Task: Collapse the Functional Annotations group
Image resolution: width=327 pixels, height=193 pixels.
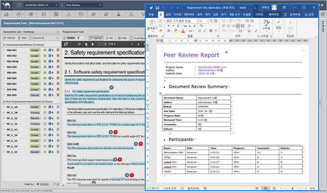Action: 4,45
